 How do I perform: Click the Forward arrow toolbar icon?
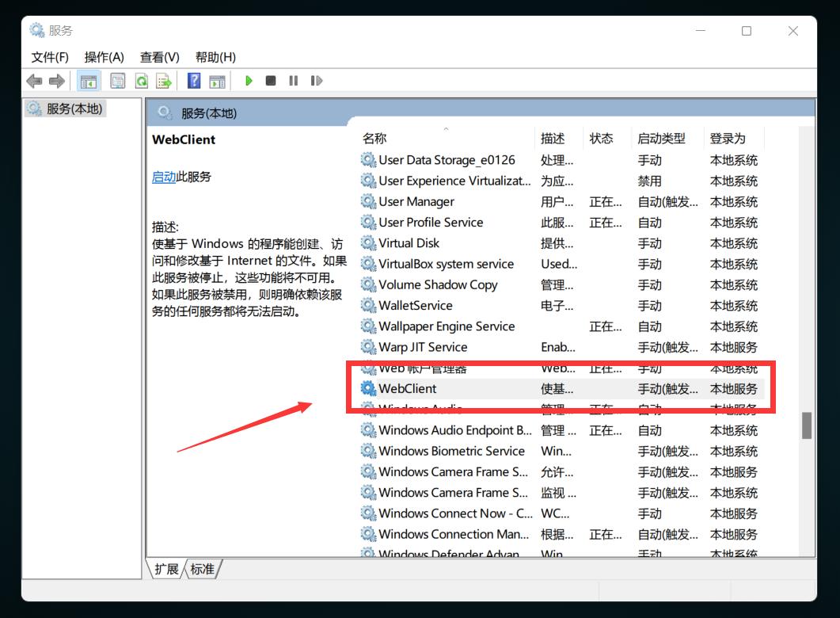click(56, 81)
